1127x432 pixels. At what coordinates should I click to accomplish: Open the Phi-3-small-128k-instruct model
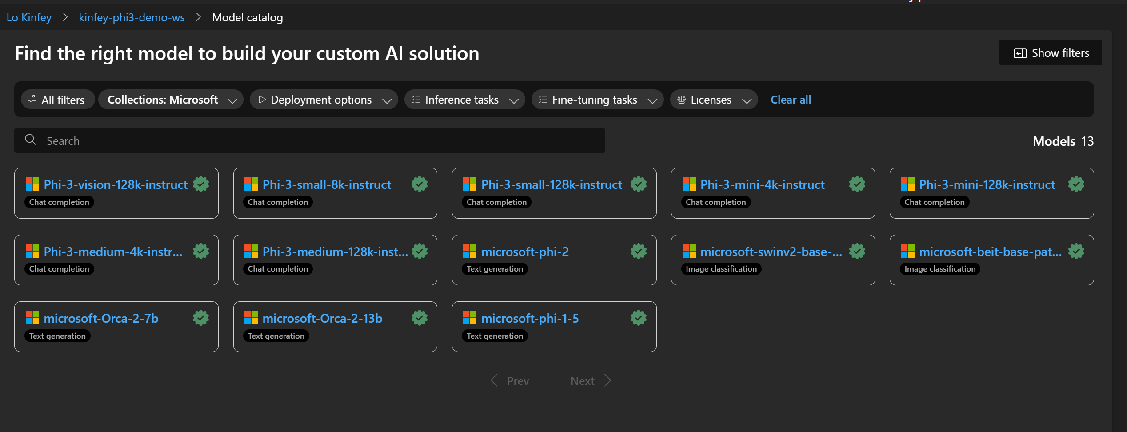[552, 184]
